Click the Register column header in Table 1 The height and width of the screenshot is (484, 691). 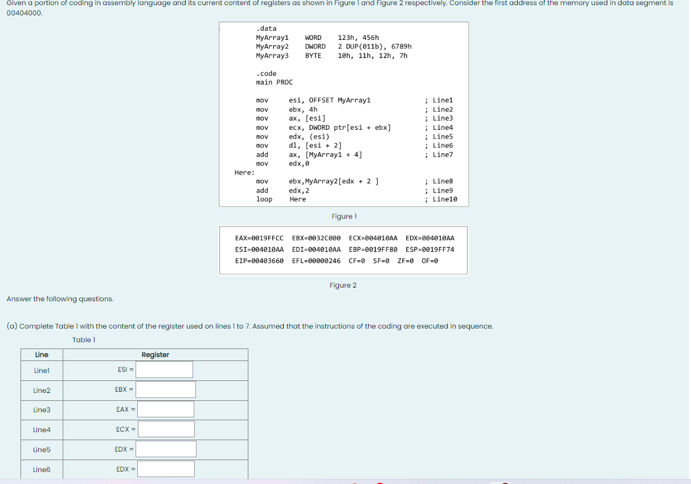click(155, 355)
